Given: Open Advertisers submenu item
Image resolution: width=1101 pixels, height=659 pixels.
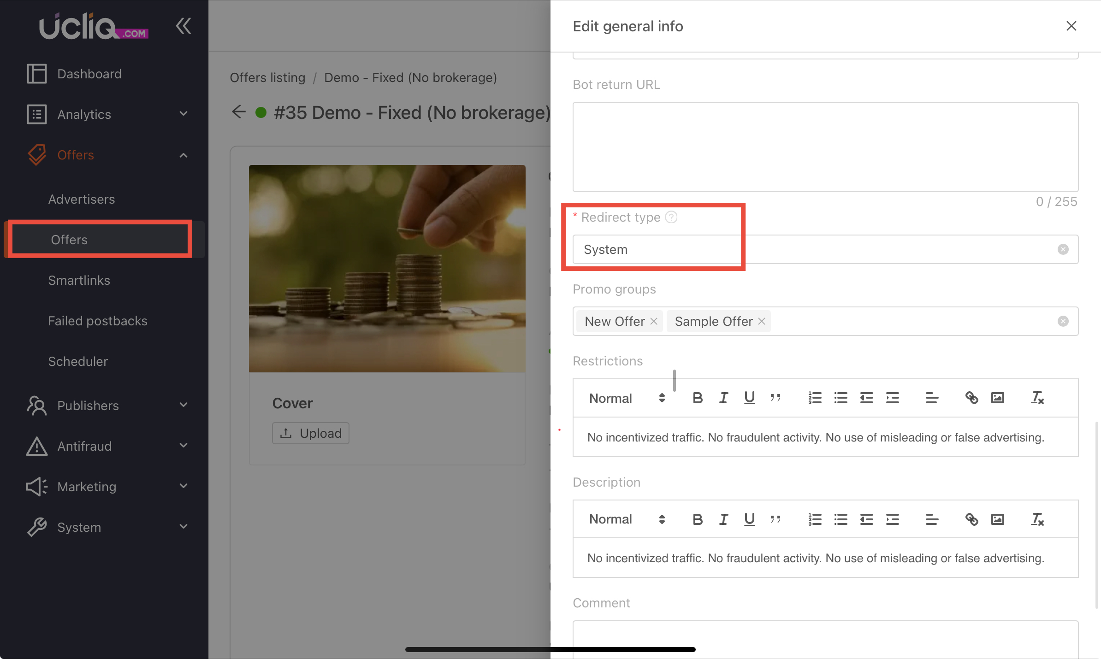Looking at the screenshot, I should [82, 199].
